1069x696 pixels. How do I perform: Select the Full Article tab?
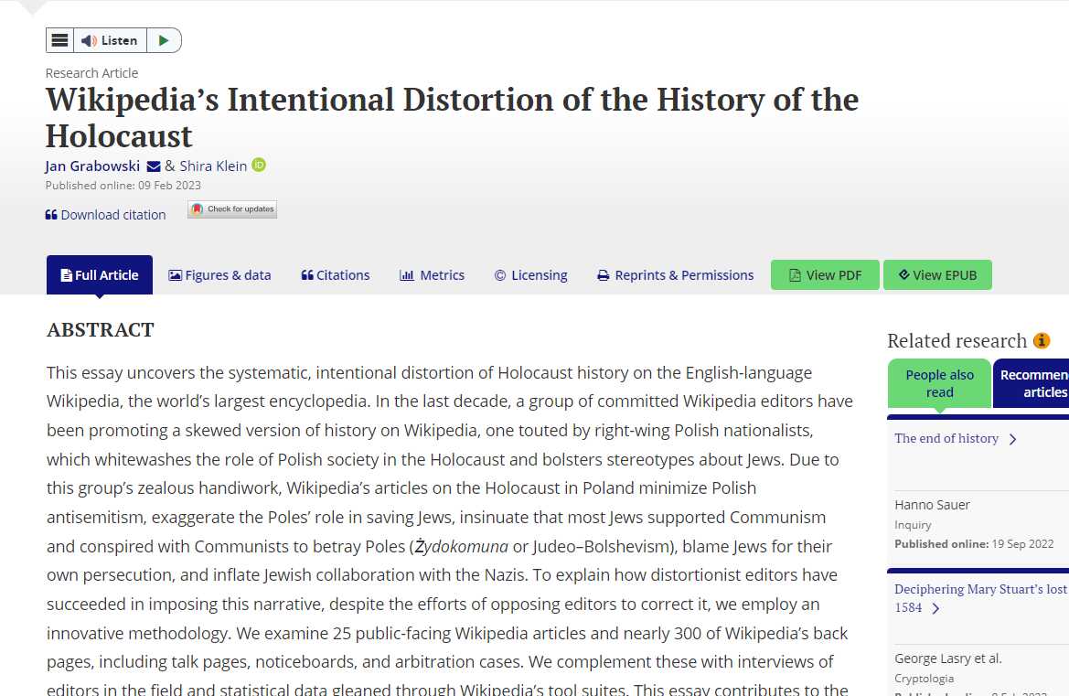[x=100, y=274]
